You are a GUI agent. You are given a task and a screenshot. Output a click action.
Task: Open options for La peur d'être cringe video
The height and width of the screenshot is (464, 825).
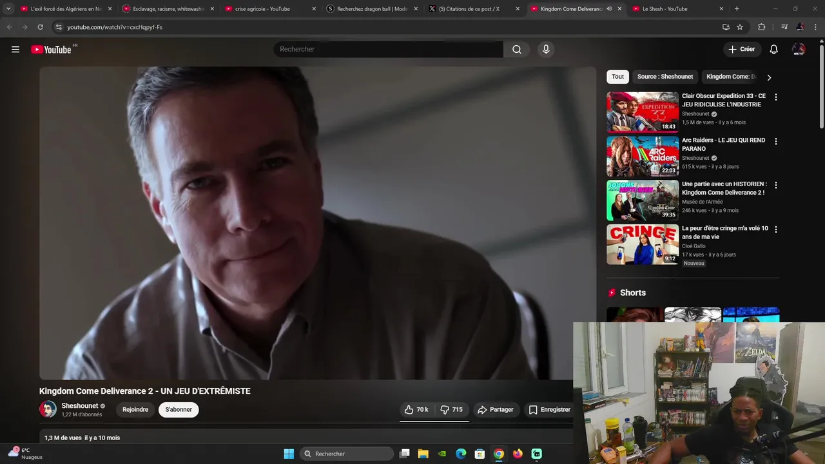coord(776,229)
